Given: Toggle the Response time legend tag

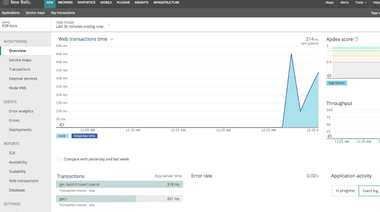Looking at the screenshot, I should pos(84,136).
